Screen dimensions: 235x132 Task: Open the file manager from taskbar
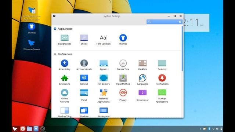[29, 129]
